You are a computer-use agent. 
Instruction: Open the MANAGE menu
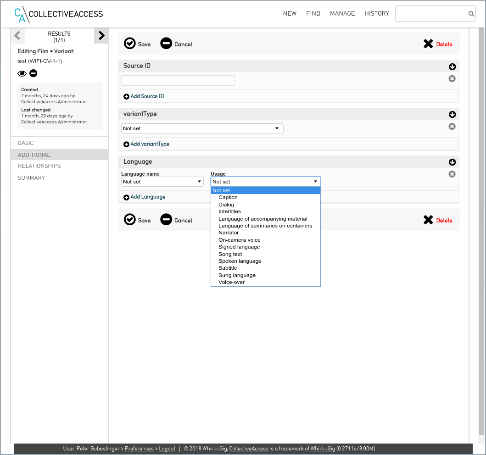point(342,14)
